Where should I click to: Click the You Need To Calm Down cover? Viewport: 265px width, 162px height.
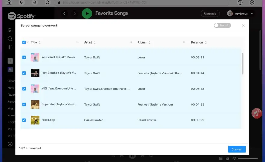point(35,57)
